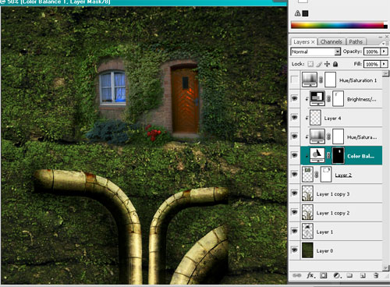Click the black swatch at ramp end
Viewport: 390px width, 287px height.
(x=385, y=27)
